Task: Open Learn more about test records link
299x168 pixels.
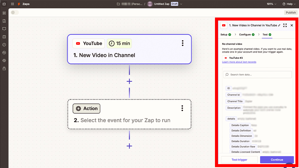Action: [x=239, y=62]
